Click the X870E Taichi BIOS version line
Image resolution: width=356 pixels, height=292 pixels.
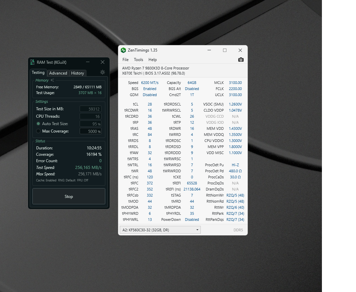154,73
